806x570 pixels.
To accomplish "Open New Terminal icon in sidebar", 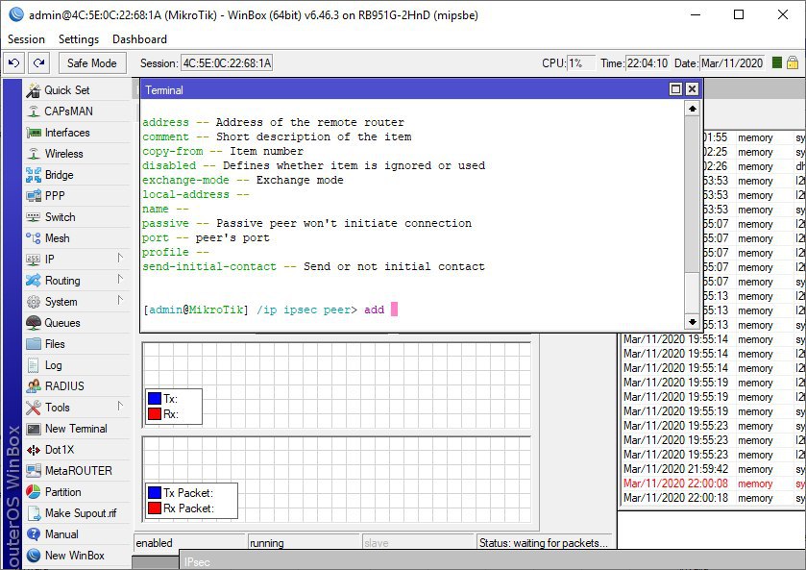I will 34,429.
